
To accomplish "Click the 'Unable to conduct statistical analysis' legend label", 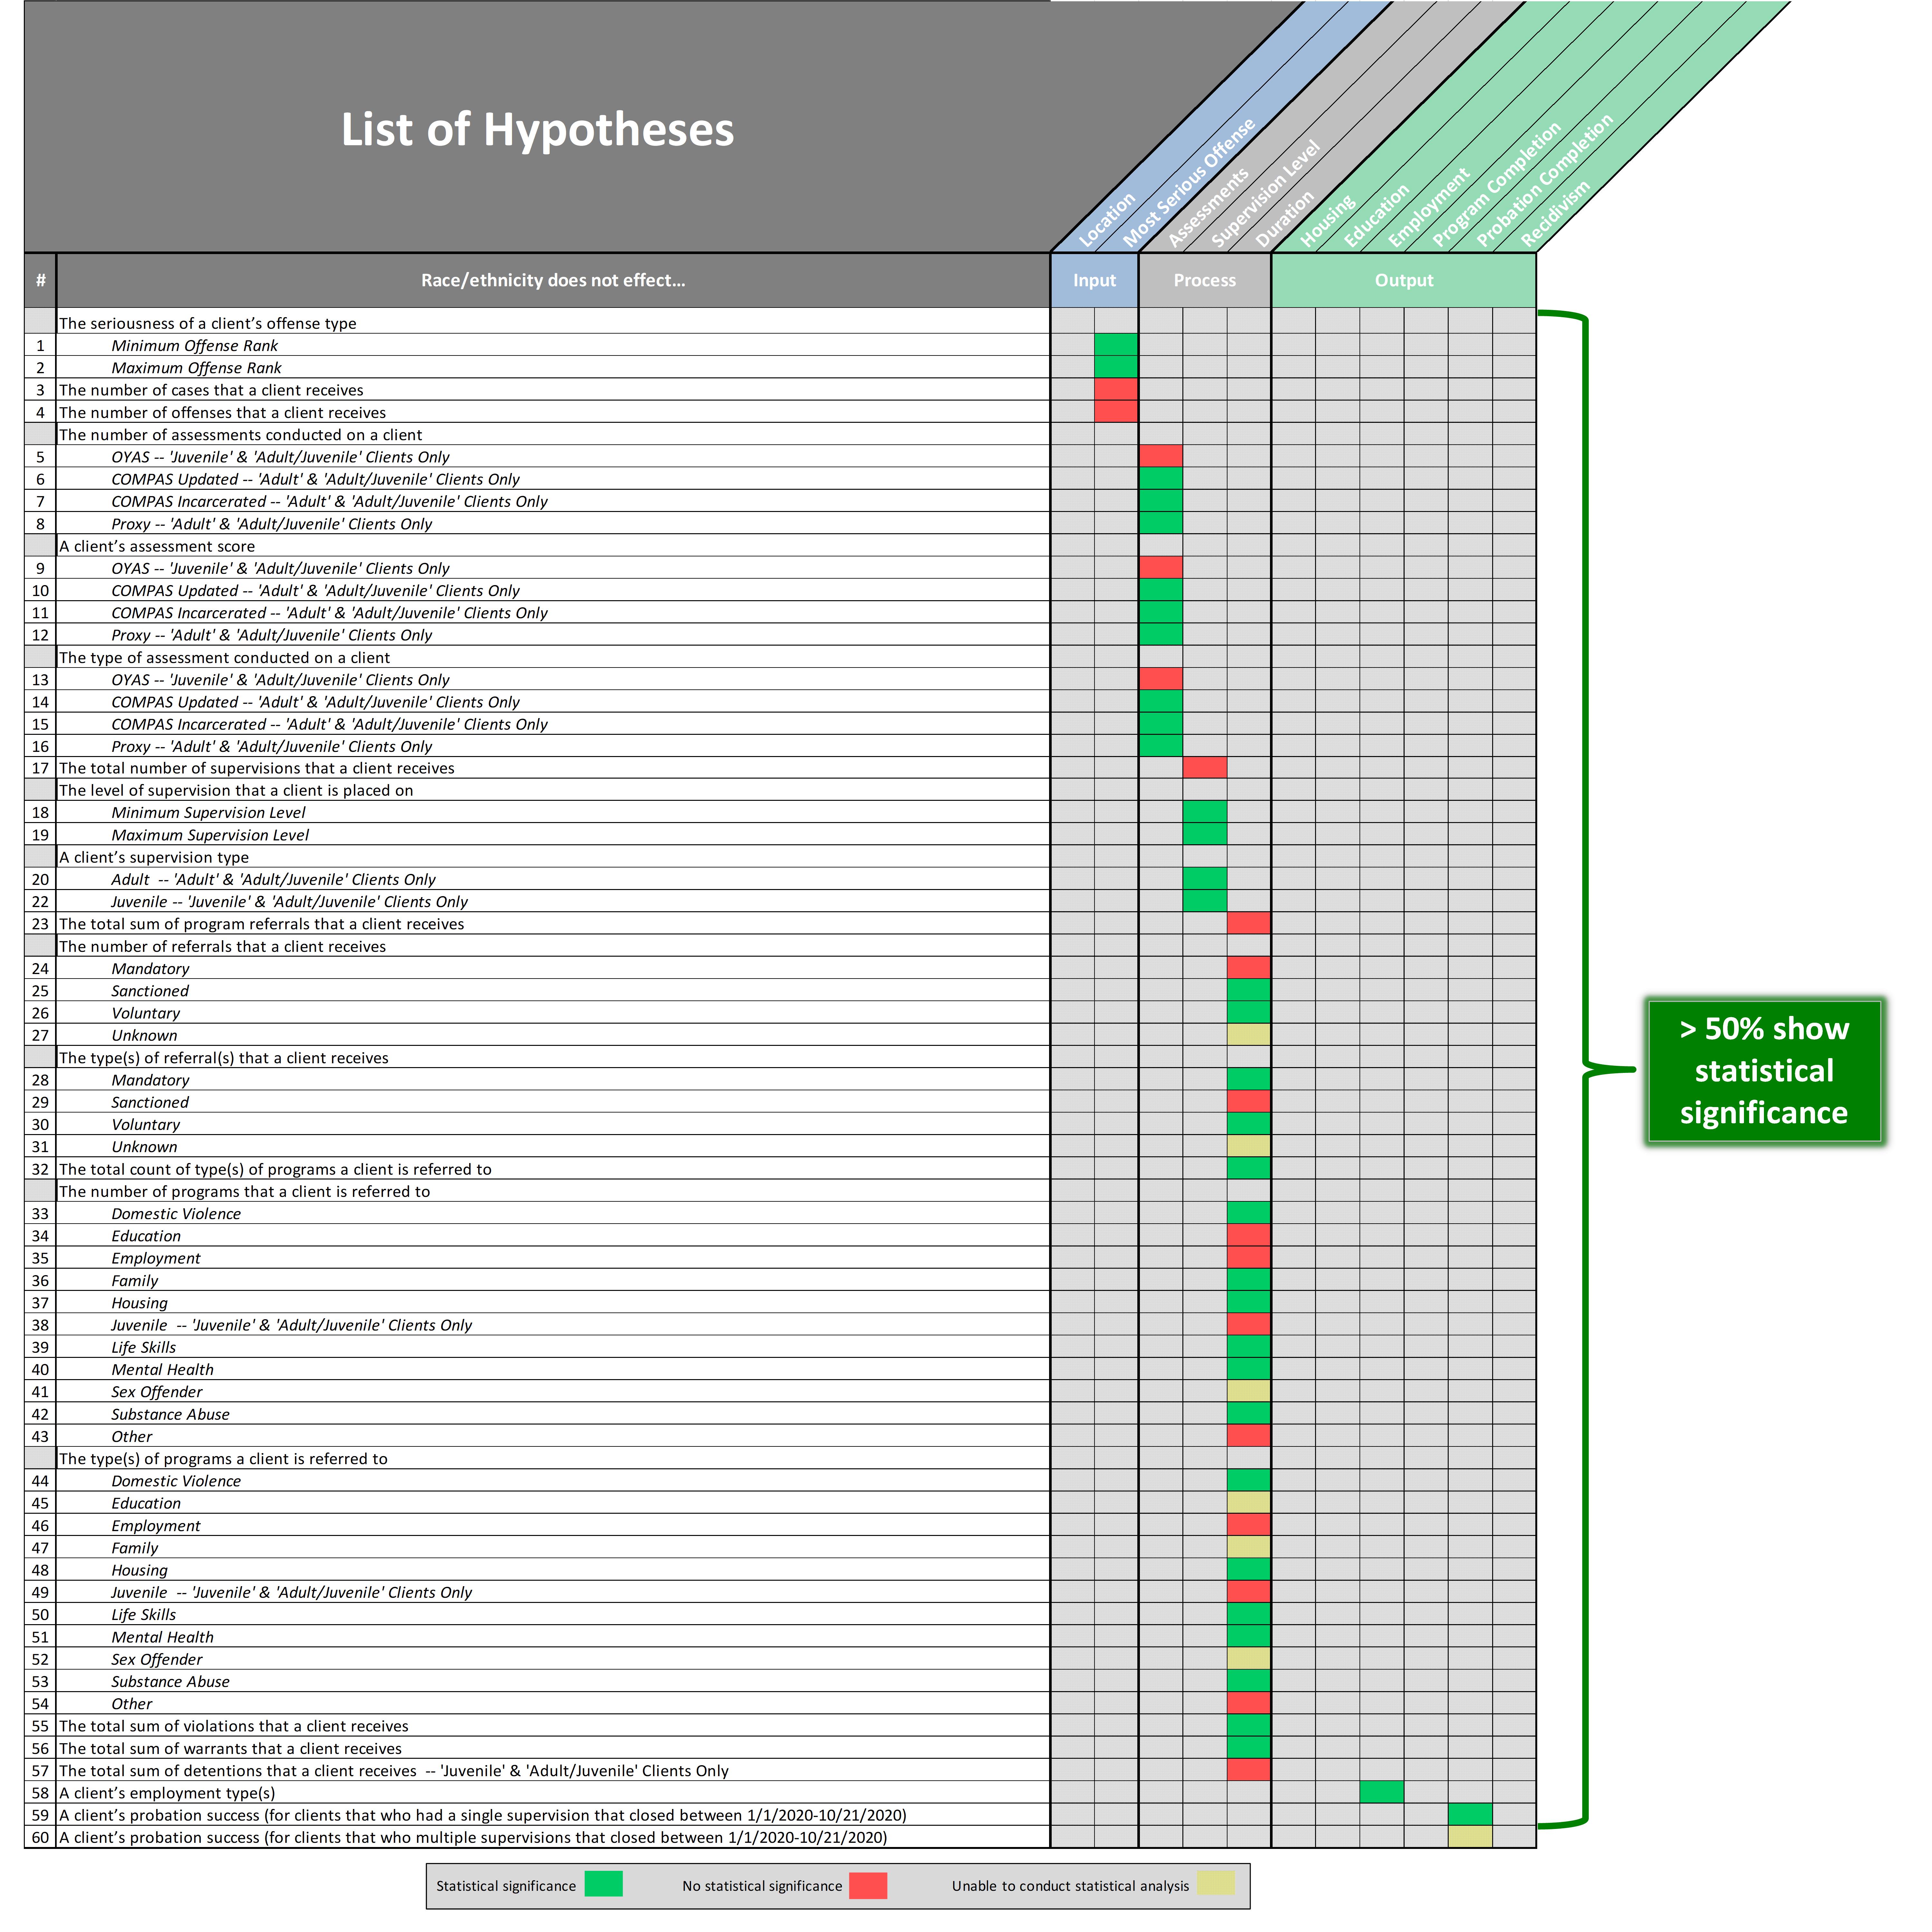I will (x=1070, y=1886).
